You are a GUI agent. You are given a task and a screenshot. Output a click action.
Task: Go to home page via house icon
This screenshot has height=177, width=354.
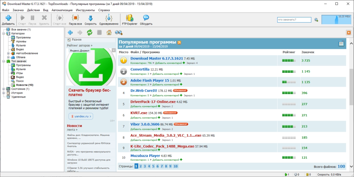coord(109,33)
